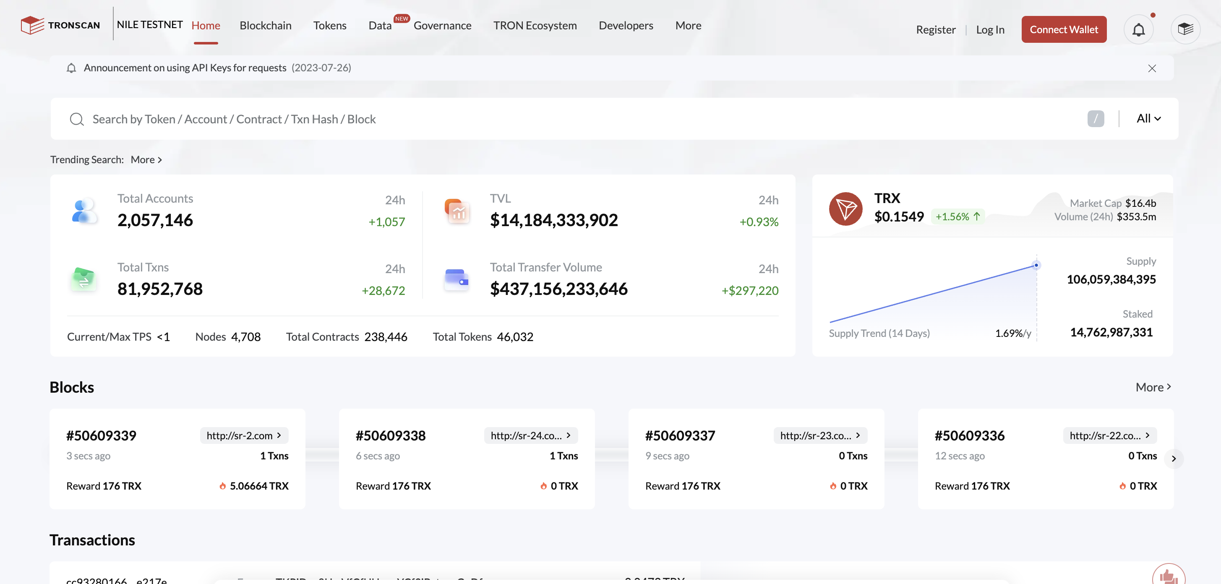This screenshot has height=584, width=1221.
Task: Open block #50609339
Action: pos(102,435)
